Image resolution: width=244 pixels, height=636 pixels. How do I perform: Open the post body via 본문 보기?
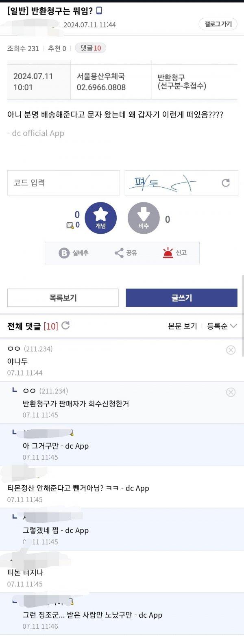tap(182, 326)
